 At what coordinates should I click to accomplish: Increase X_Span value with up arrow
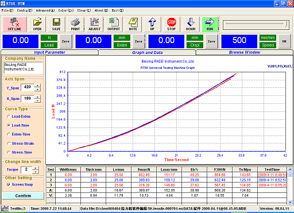pyautogui.click(x=38, y=97)
